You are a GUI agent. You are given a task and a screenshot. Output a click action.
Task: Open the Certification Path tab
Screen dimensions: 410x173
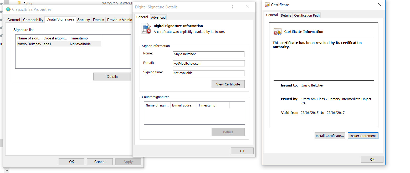[307, 15]
